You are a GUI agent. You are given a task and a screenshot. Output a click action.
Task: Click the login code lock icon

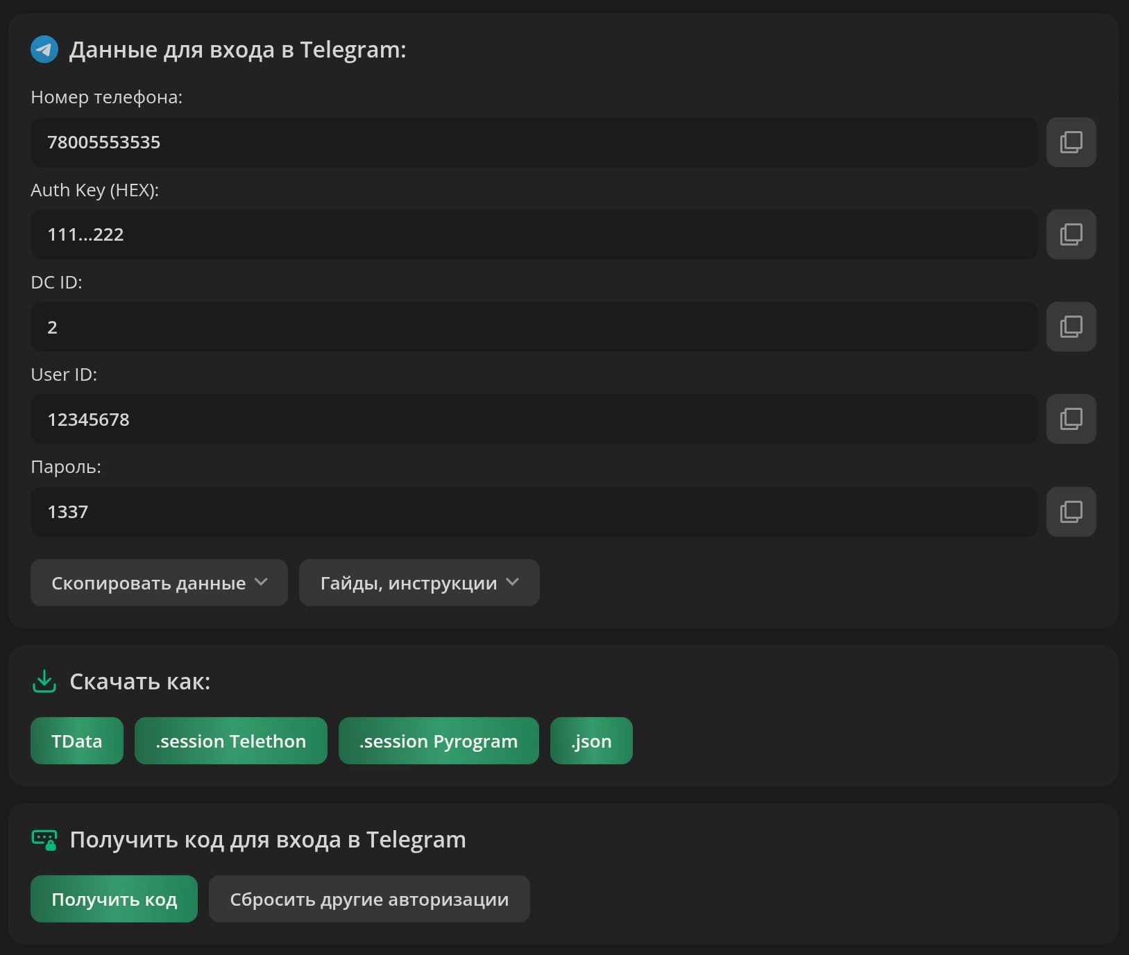(44, 840)
